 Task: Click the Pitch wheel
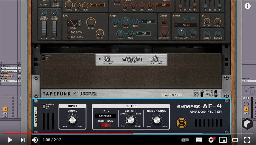pyautogui.click(x=44, y=29)
